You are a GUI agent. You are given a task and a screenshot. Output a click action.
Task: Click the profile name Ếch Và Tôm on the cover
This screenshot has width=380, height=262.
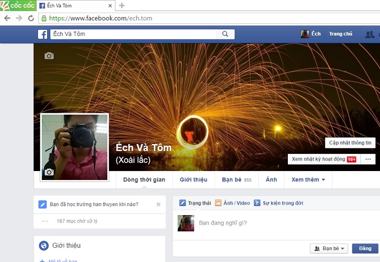pos(144,147)
